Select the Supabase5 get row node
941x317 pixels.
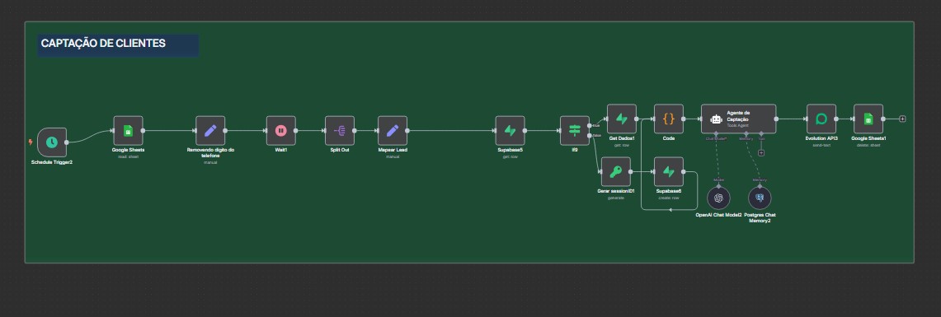510,131
